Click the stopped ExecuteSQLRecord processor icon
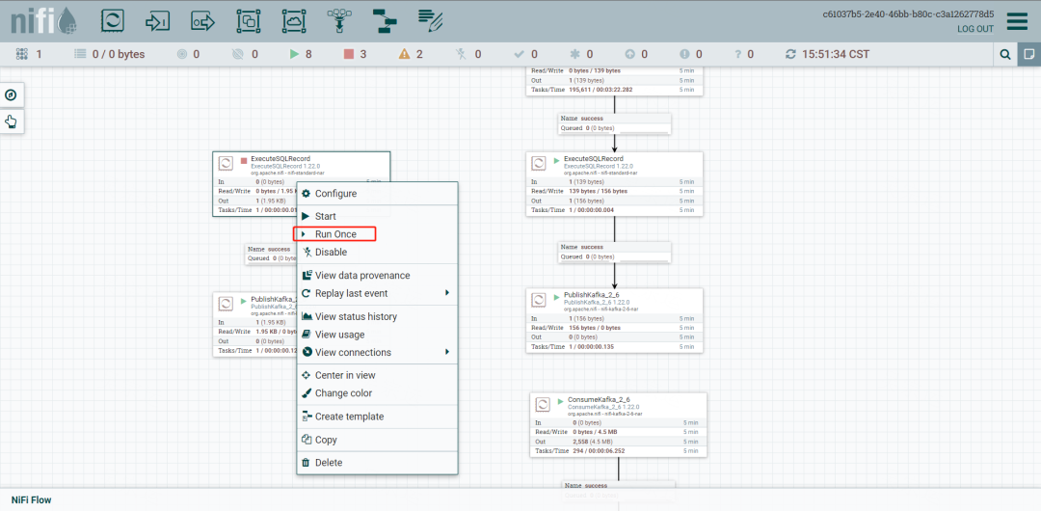Viewport: 1041px width, 511px height. point(227,163)
